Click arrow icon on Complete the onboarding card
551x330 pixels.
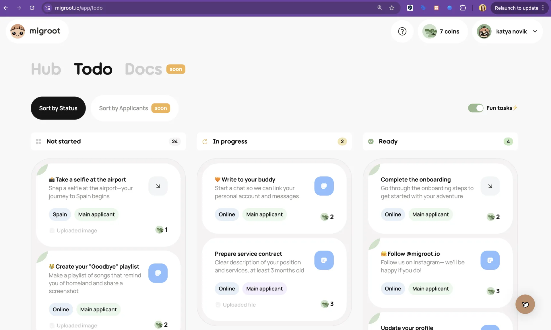490,186
